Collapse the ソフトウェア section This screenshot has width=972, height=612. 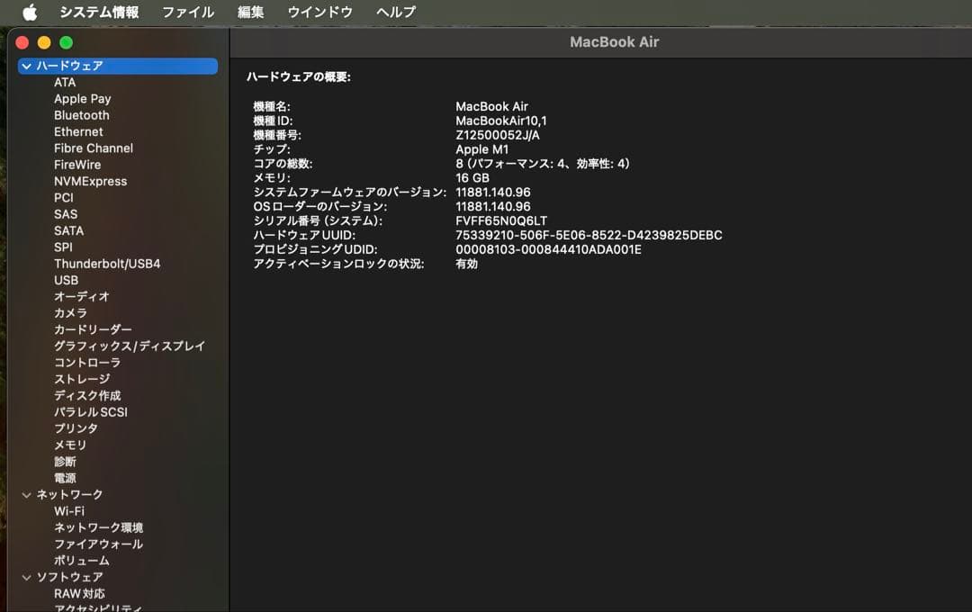click(25, 577)
